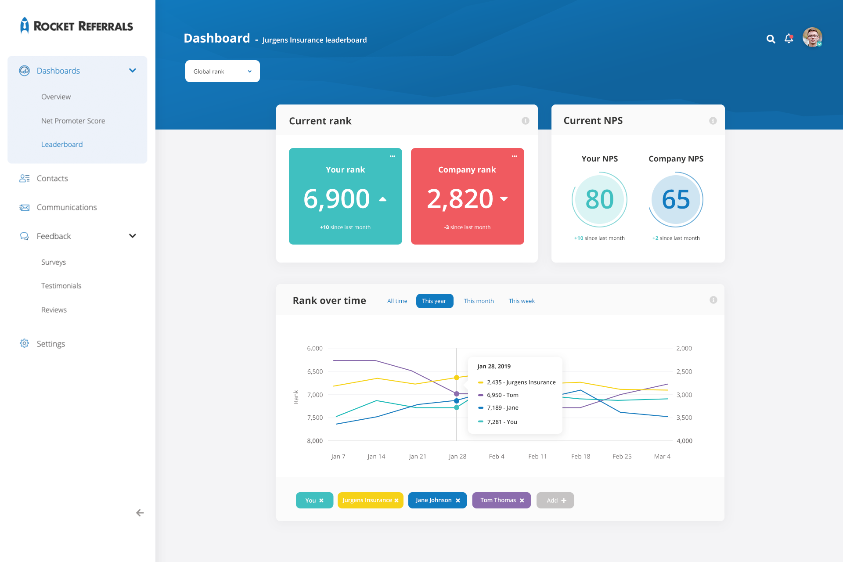
Task: Open the Net Promoter Score page
Action: point(73,121)
